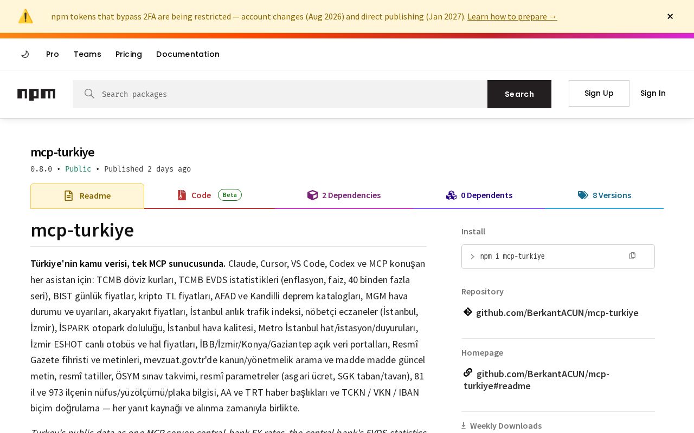
Task: Go to the Teams page
Action: pos(87,54)
